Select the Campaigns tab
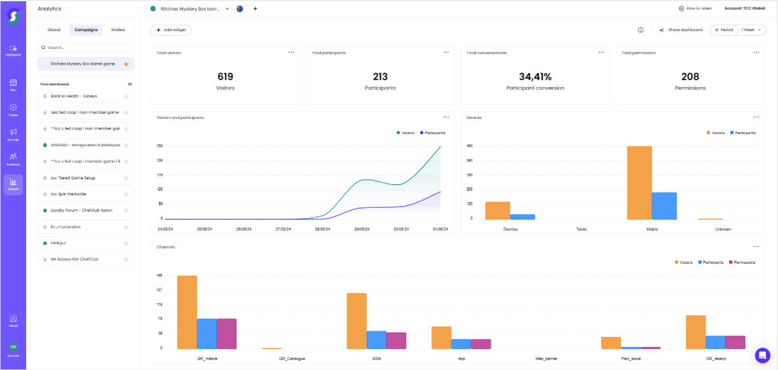778x370 pixels. click(86, 30)
